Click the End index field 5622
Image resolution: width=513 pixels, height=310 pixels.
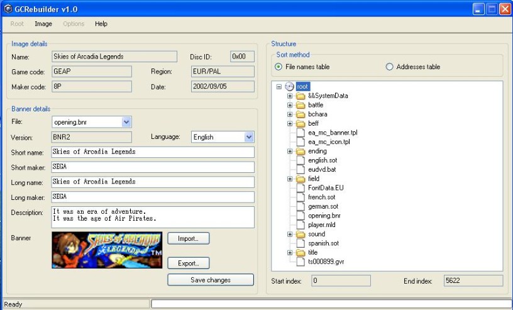(x=473, y=280)
